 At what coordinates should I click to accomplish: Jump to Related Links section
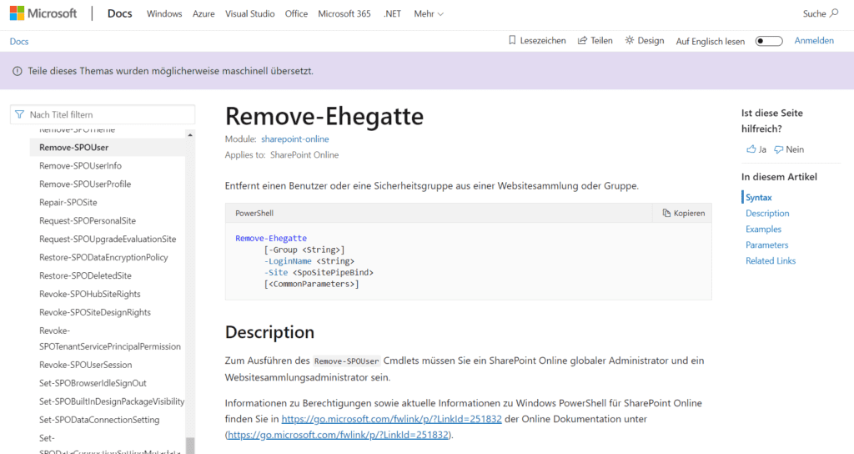tap(770, 260)
